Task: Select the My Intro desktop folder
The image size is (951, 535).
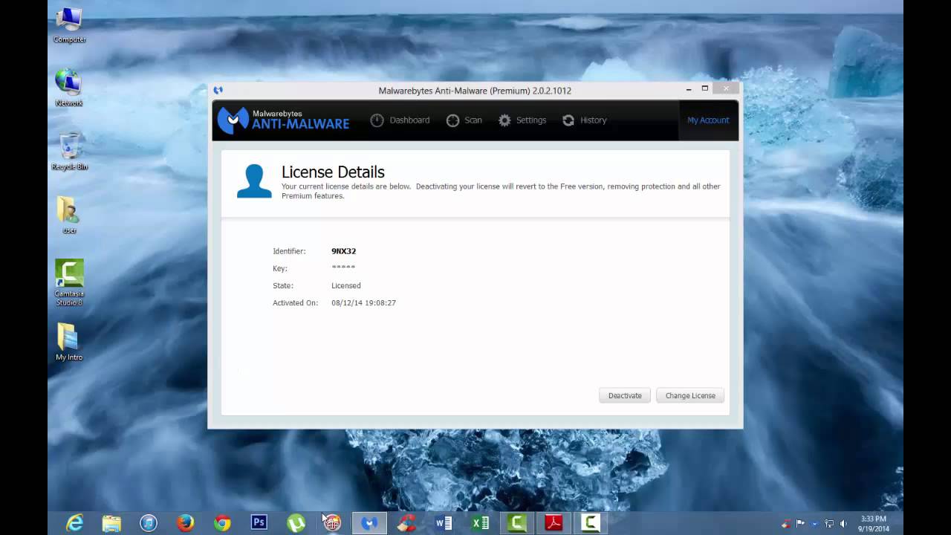Action: pyautogui.click(x=69, y=343)
